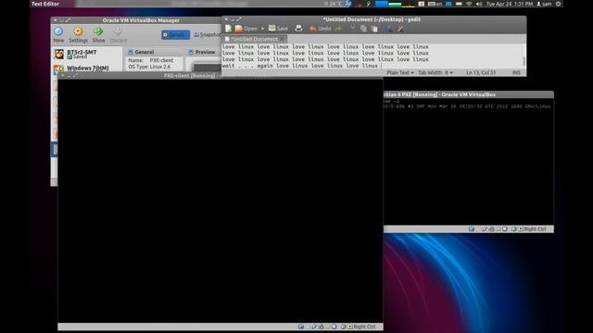Click the 'Name: PXE-client' detail text
This screenshot has width=593, height=333.
(150, 60)
